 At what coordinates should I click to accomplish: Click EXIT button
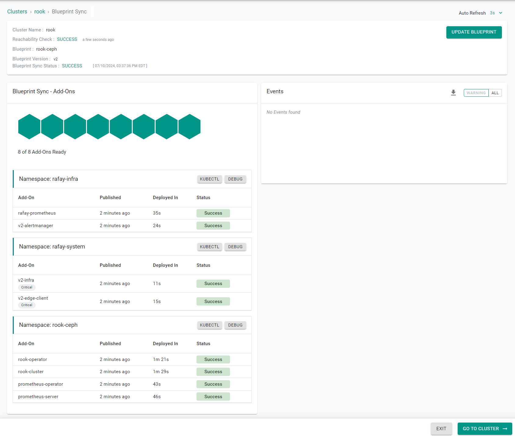[441, 429]
